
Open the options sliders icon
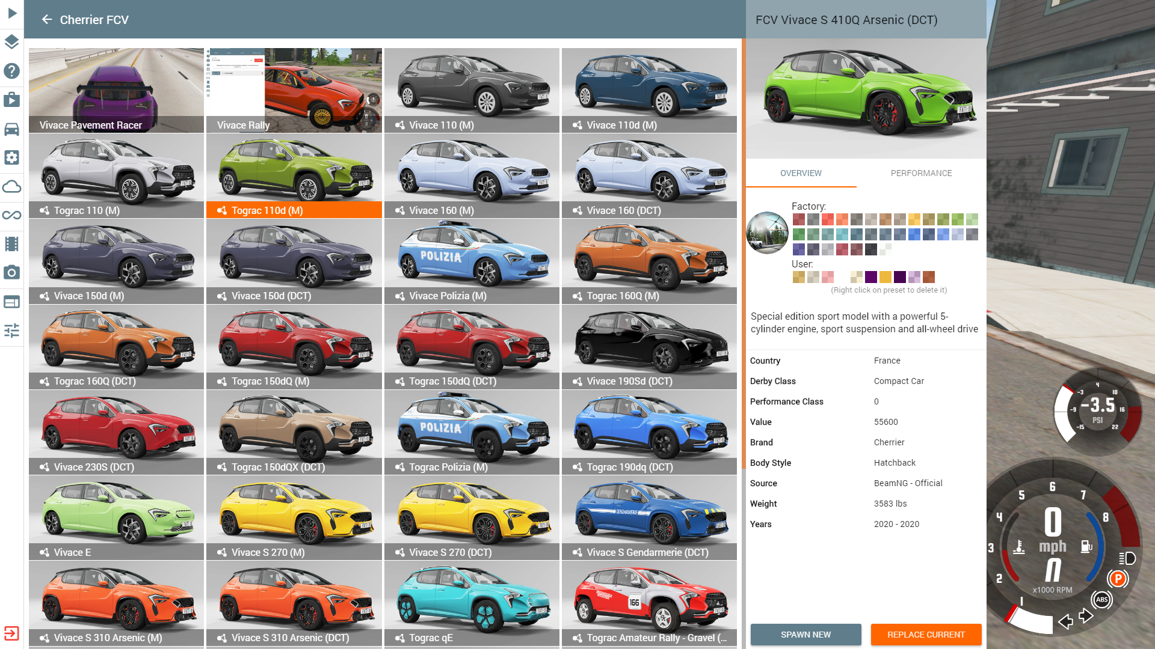(x=12, y=331)
